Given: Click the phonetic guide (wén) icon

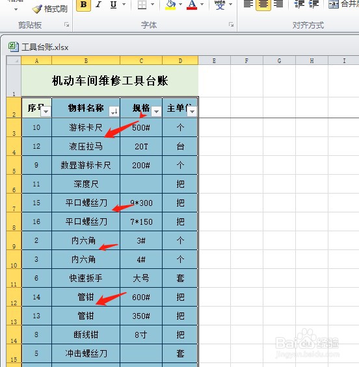Looking at the screenshot, I should click(x=220, y=5).
